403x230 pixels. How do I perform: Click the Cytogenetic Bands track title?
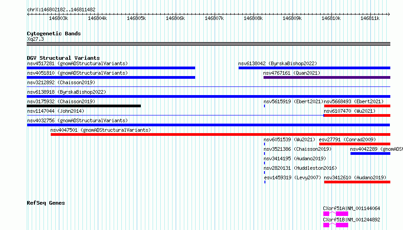click(54, 34)
